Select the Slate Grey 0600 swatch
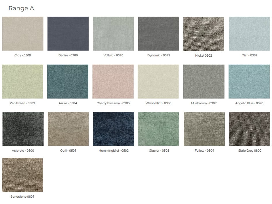272x204 pixels. pyautogui.click(x=250, y=129)
